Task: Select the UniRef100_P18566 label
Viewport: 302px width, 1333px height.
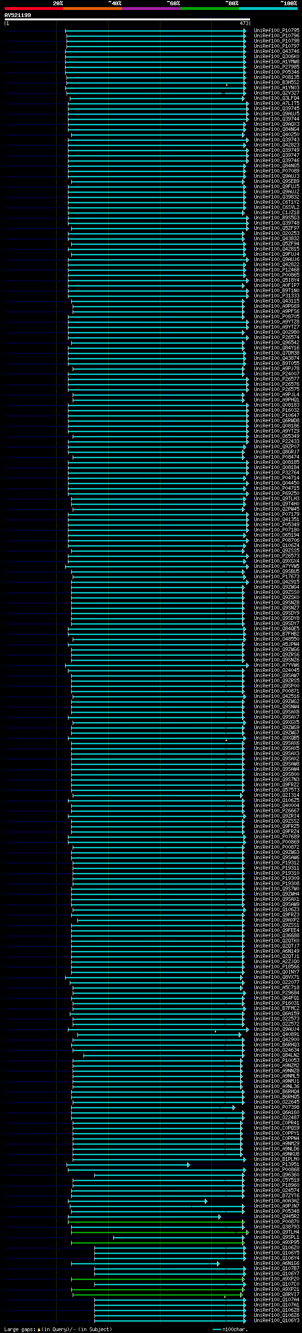Action: tap(276, 967)
